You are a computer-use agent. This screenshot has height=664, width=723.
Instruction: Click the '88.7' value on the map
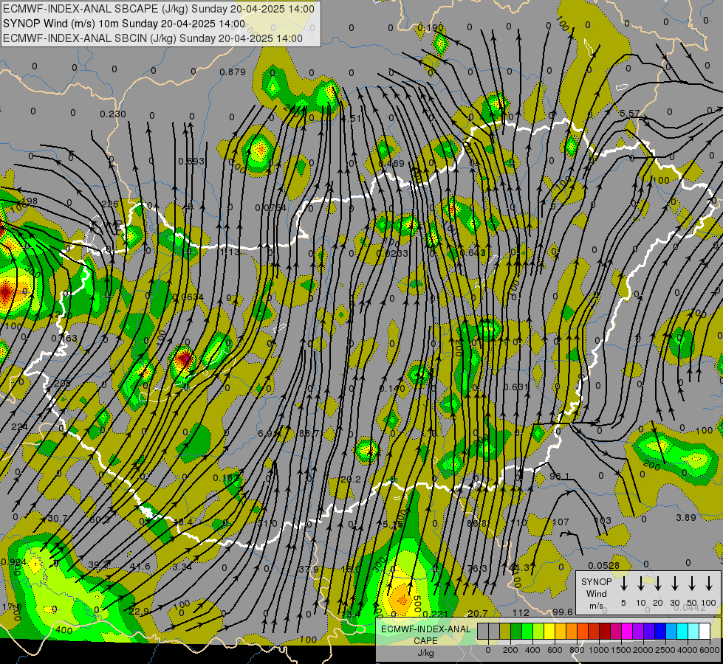(x=309, y=433)
